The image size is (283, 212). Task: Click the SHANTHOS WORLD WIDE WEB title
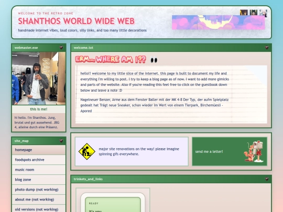[77, 21]
